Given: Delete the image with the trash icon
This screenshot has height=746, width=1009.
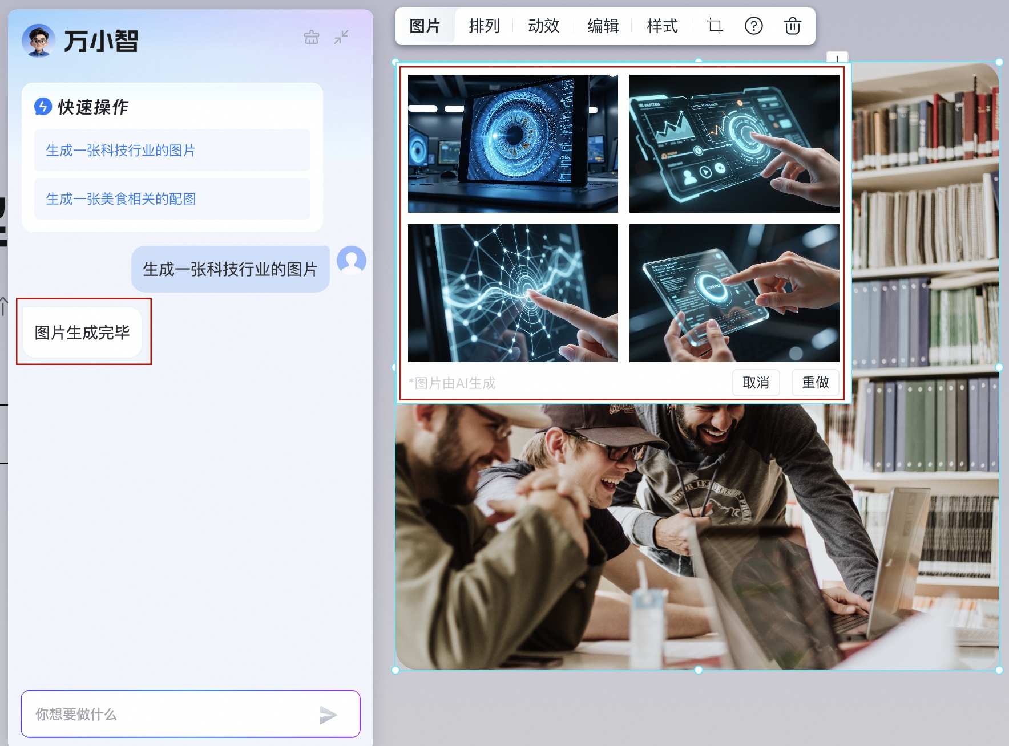Looking at the screenshot, I should tap(793, 26).
